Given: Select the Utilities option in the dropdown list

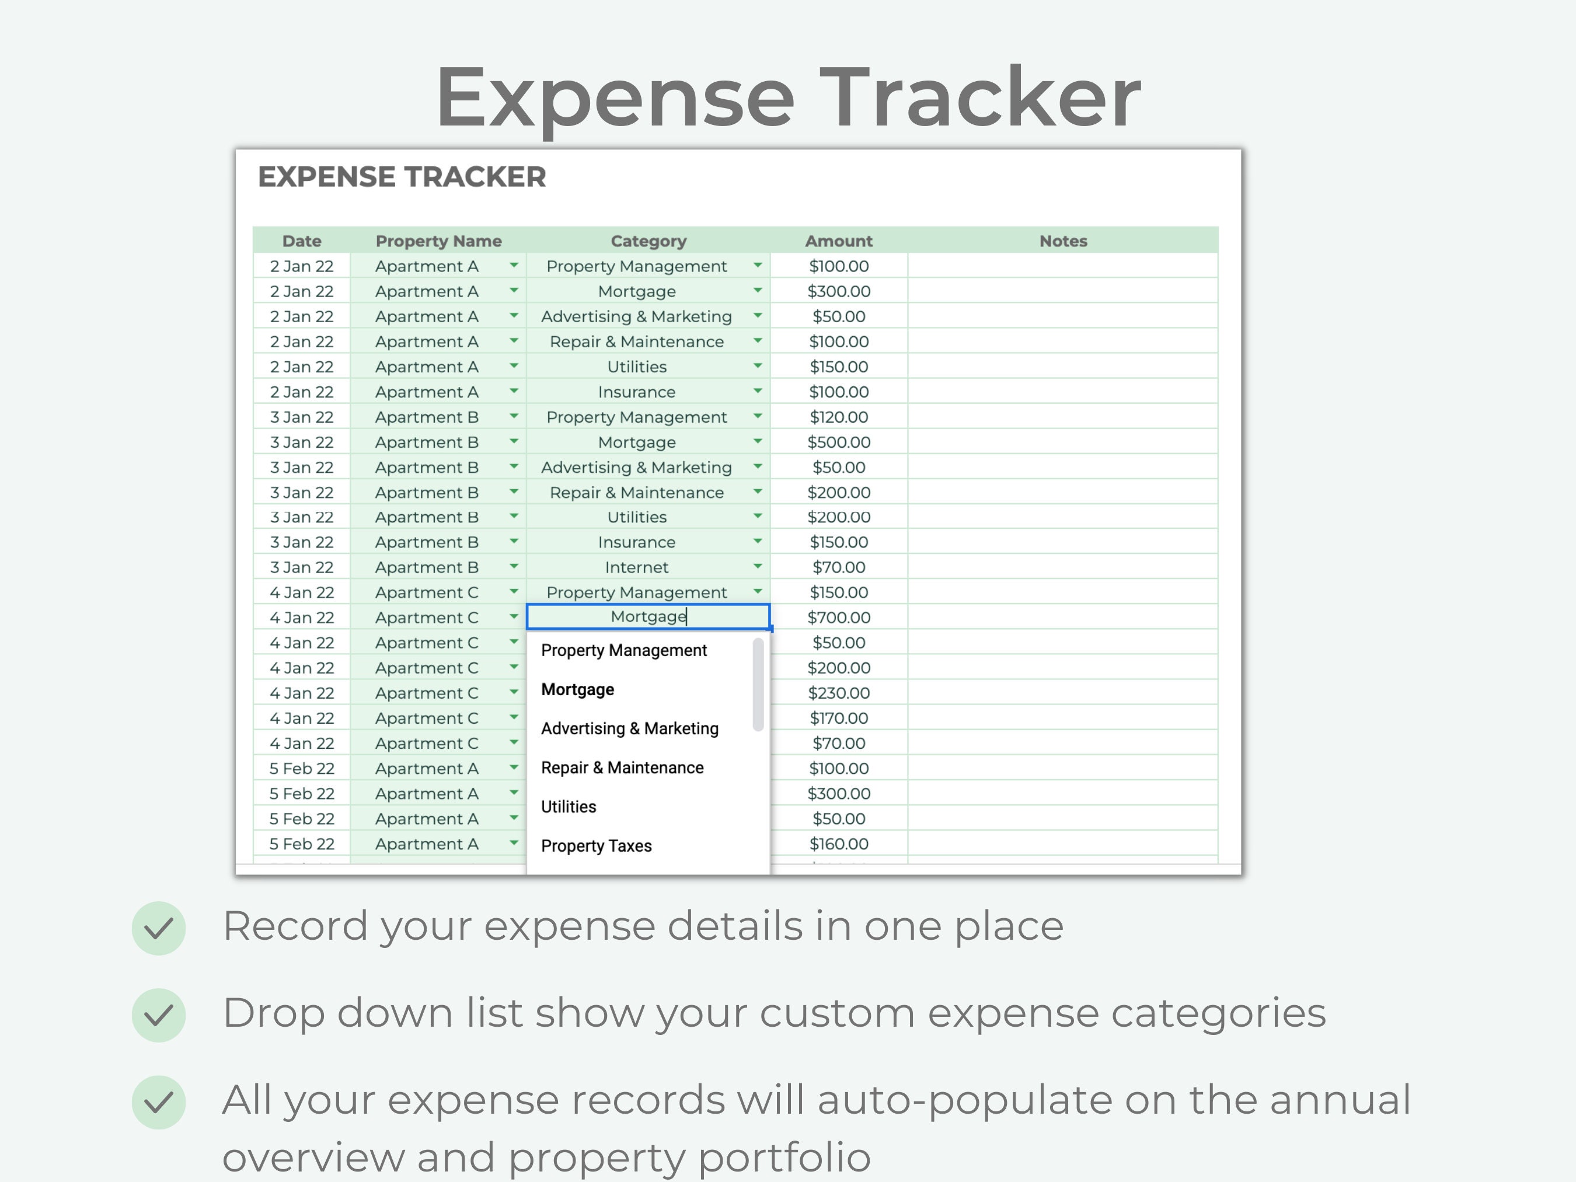Looking at the screenshot, I should (568, 806).
